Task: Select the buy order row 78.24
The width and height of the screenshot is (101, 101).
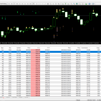Action: pyautogui.click(x=50, y=50)
